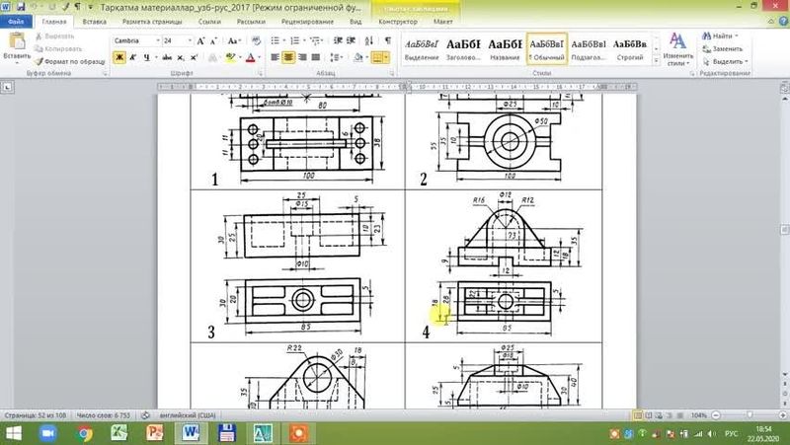
Task: Click the Paste (Вставить) clipboard icon
Action: pos(17,41)
